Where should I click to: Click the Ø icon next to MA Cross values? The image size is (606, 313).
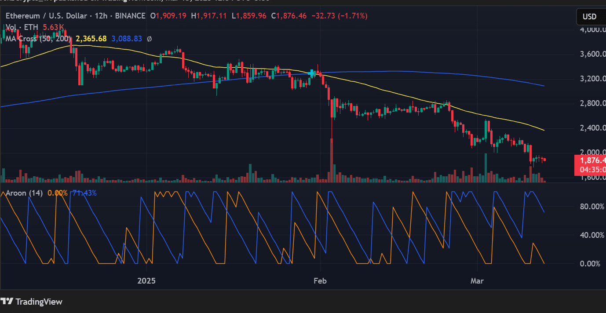pyautogui.click(x=148, y=39)
